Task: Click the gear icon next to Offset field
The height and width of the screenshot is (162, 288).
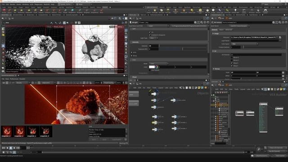Action: click(283, 76)
